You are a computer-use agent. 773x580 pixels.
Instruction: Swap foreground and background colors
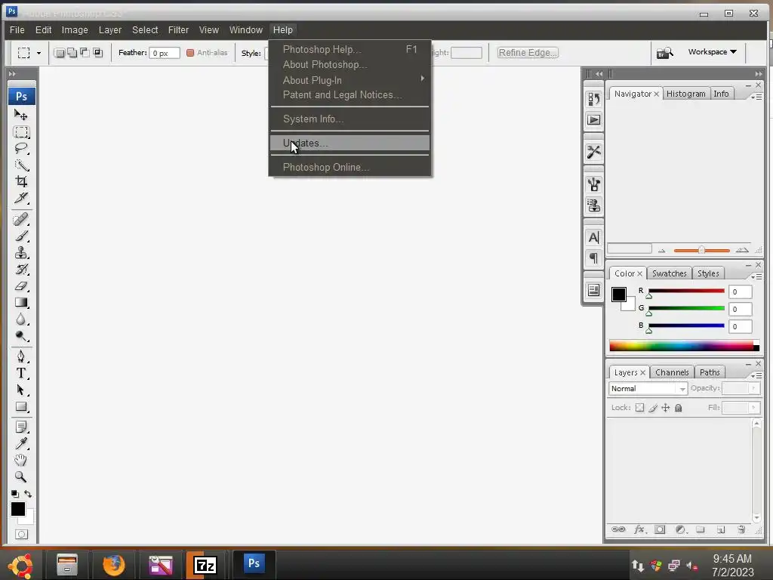(28, 494)
